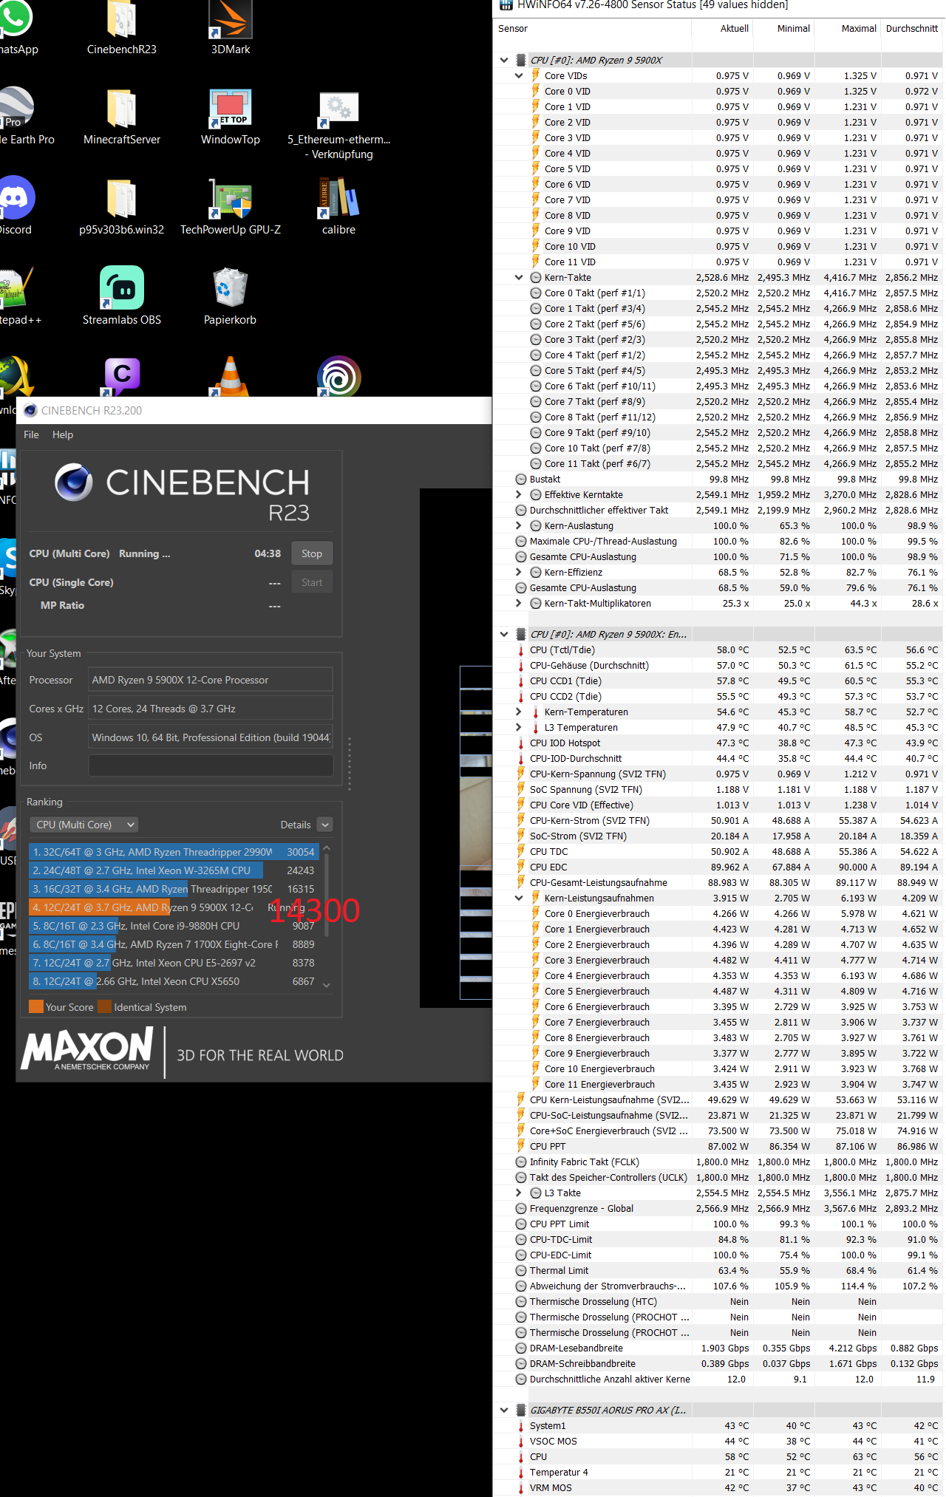Collapse the CPU [#0]: AMD Ryzen 9 5900X group

pyautogui.click(x=504, y=61)
